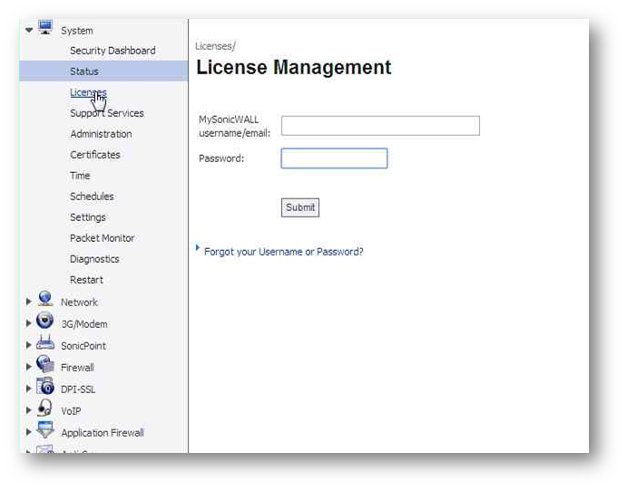Click the Firewall icon

tap(45, 365)
